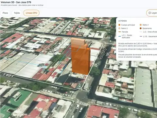Toggle the Tejido layer chip
This screenshot has height=118, width=157.
coord(17,13)
